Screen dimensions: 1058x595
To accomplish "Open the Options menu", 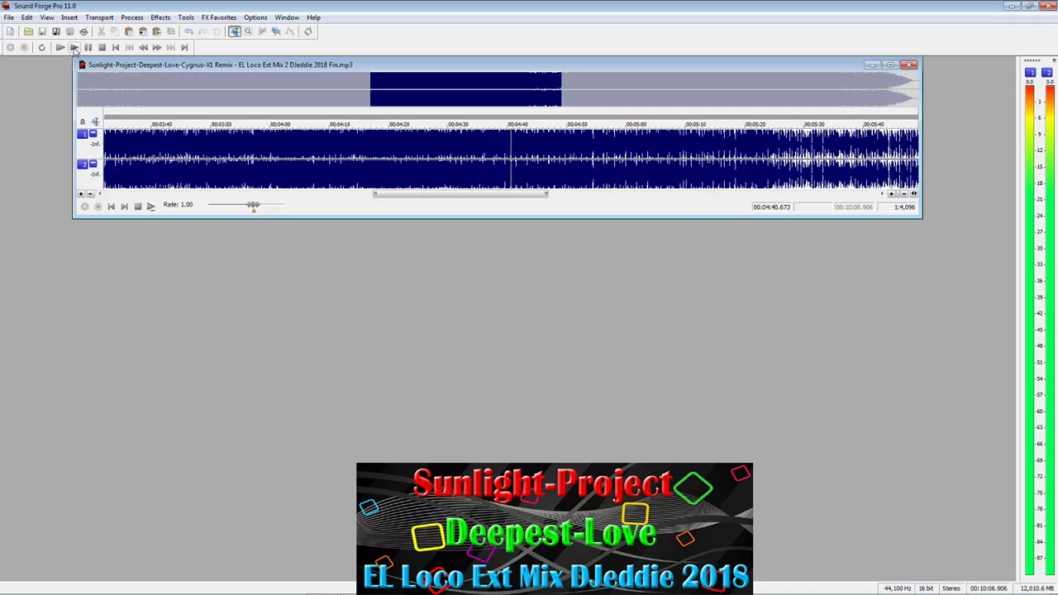I will pyautogui.click(x=255, y=17).
